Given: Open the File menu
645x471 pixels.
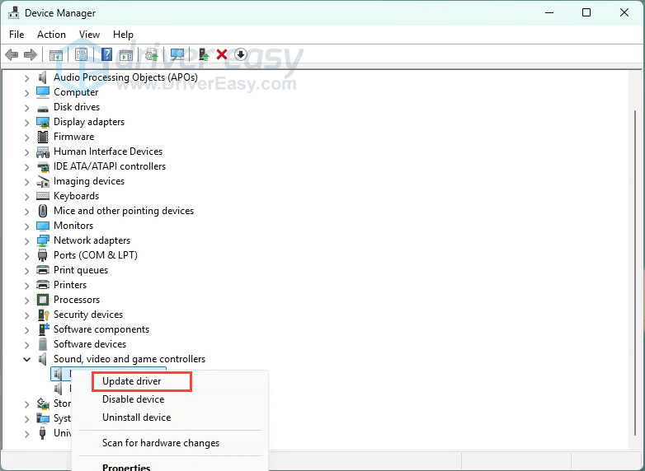Looking at the screenshot, I should pos(16,35).
